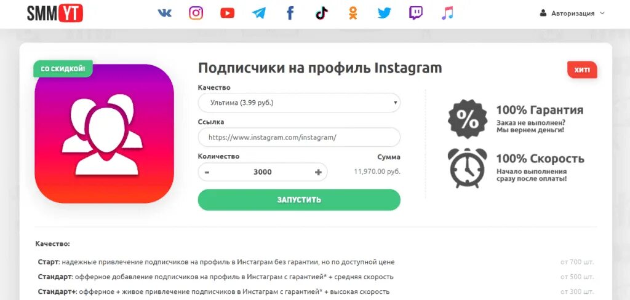Decrease quantity with the minus button
This screenshot has width=630, height=300.
click(207, 172)
